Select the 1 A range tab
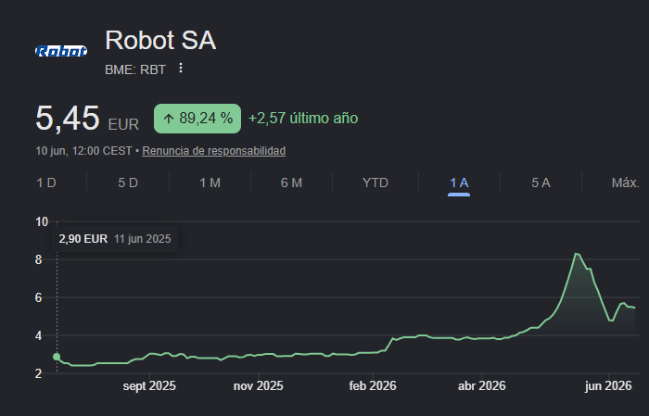The width and height of the screenshot is (649, 416). 459,183
